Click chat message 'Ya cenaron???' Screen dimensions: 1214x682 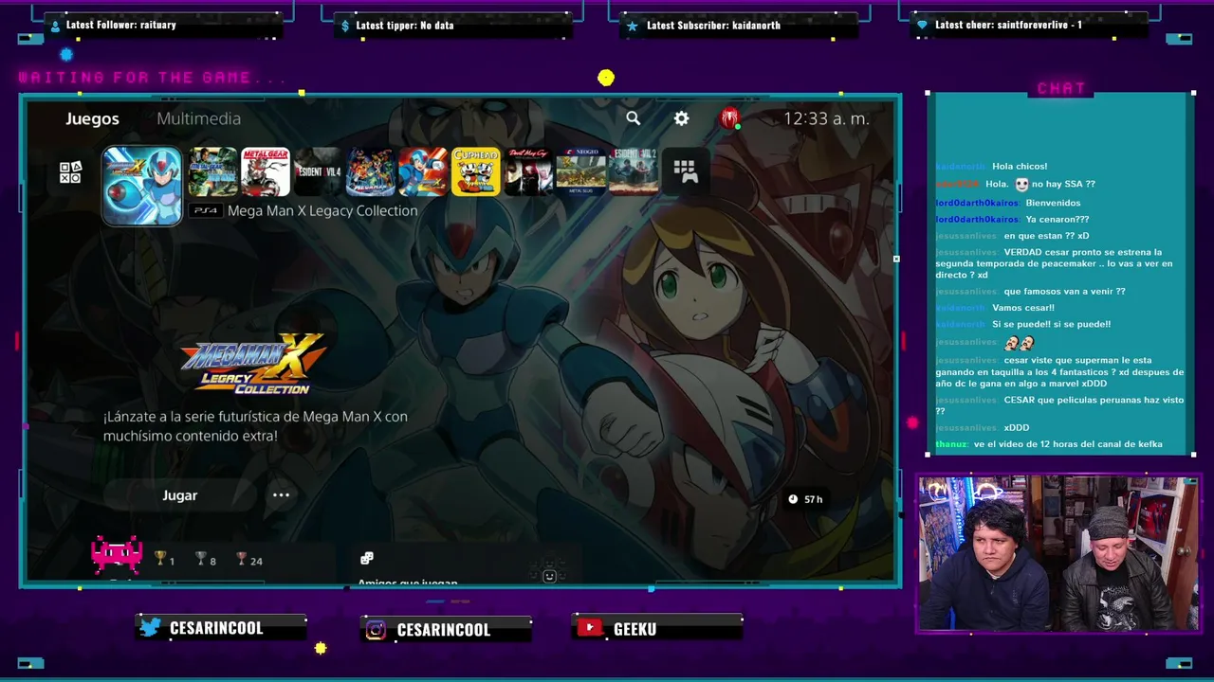pyautogui.click(x=1057, y=220)
